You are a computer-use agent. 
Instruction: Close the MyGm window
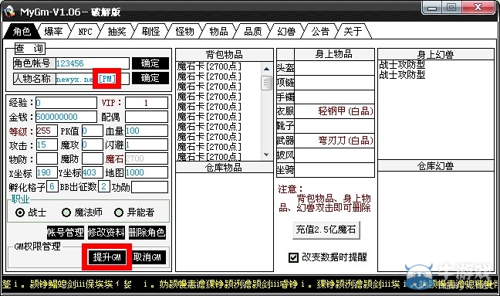[478, 8]
